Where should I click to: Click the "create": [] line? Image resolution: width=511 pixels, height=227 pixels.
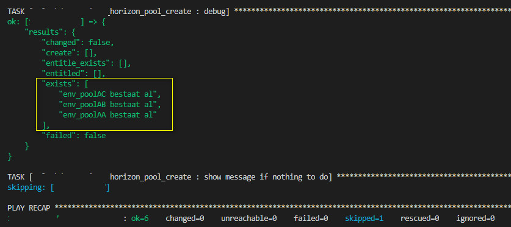tap(69, 53)
